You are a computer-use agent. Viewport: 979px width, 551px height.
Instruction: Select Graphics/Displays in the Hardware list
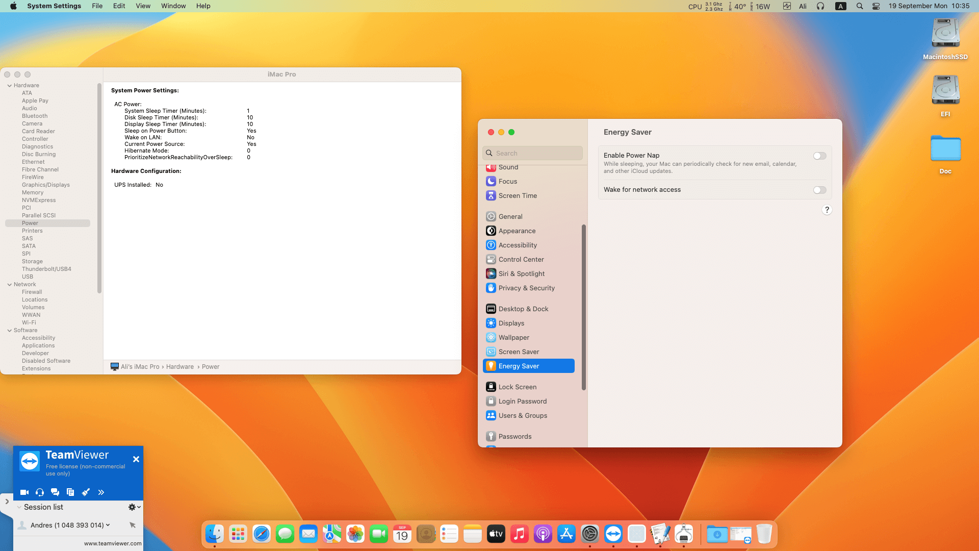coord(46,185)
